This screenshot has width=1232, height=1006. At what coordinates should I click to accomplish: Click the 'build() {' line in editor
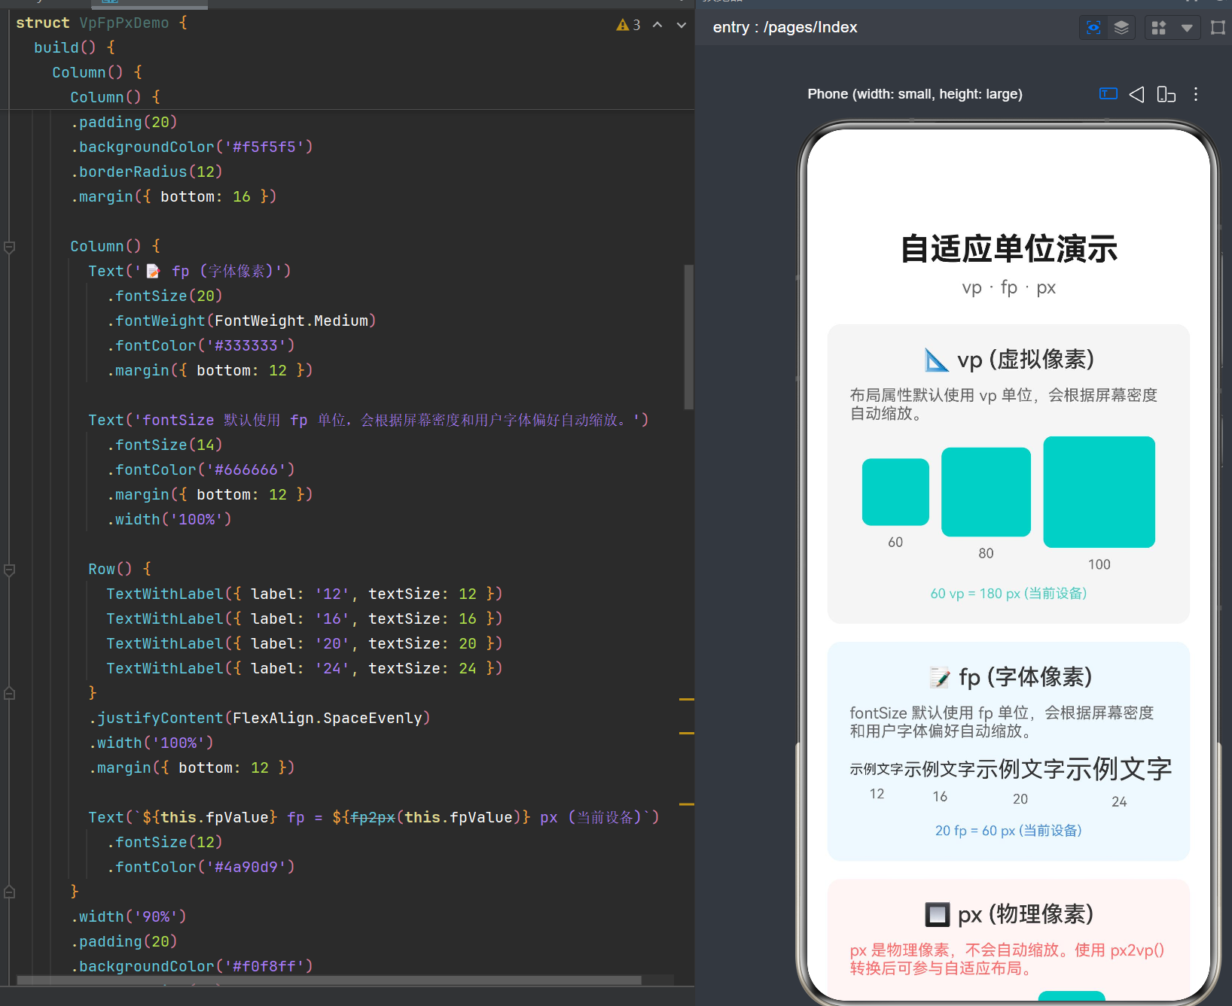click(x=75, y=47)
